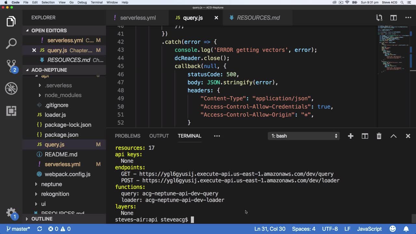Screen dimensions: 416x234
Task: Kill terminal with the trash icon
Action: [379, 136]
